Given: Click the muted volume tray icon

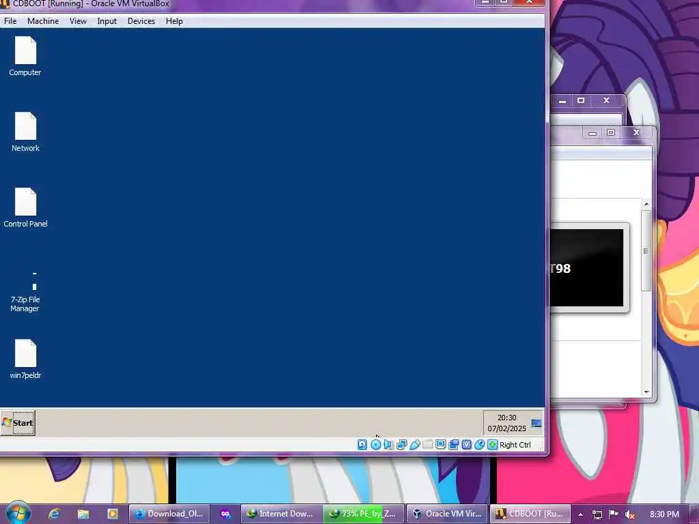Looking at the screenshot, I should point(630,514).
